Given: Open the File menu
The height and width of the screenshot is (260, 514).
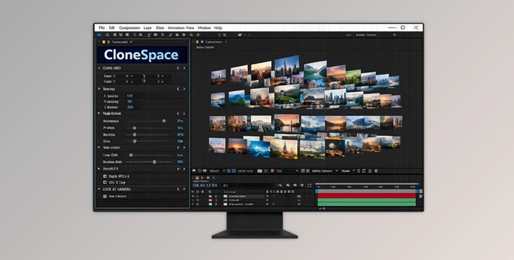Looking at the screenshot, I should [101, 28].
